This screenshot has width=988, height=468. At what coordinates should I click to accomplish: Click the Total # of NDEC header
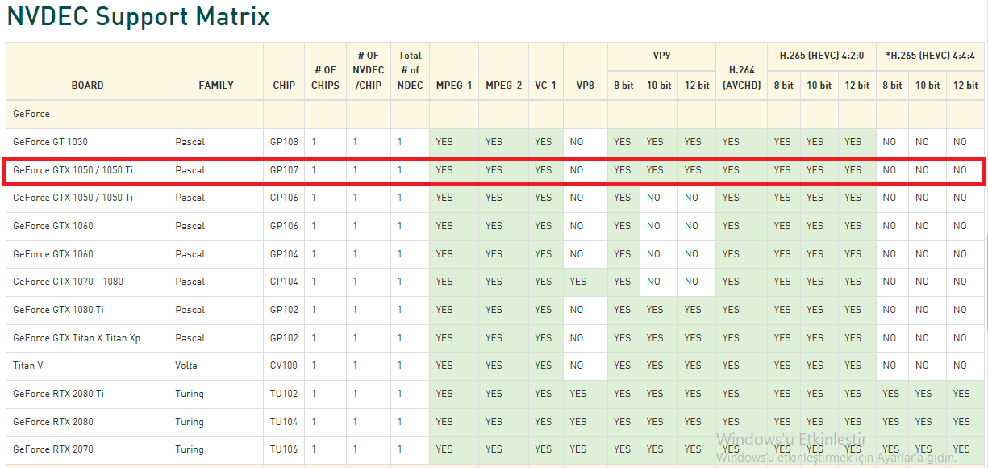pos(411,70)
